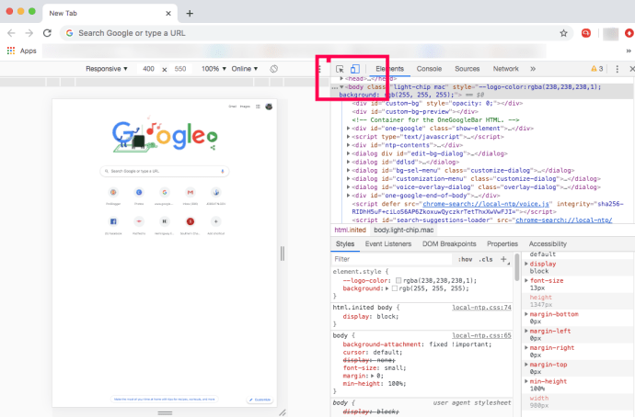Image resolution: width=635 pixels, height=417 pixels.
Task: Switch to the Console tab
Action: pyautogui.click(x=429, y=69)
